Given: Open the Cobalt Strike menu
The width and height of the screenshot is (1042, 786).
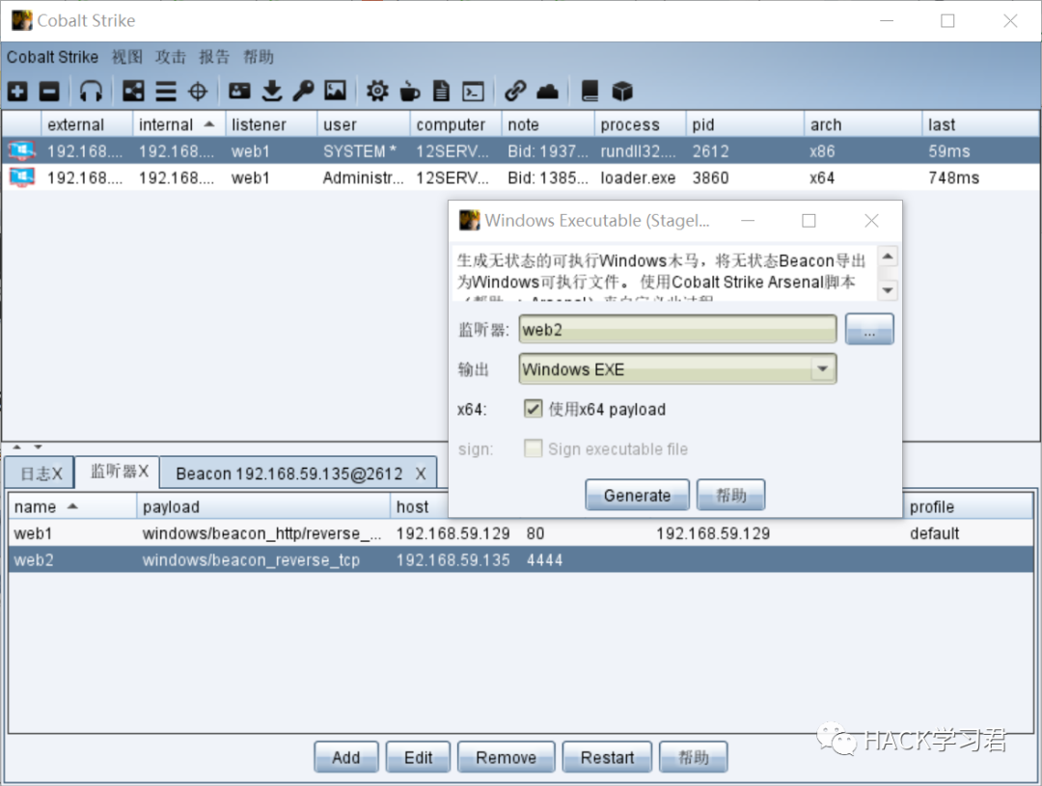Looking at the screenshot, I should click(x=52, y=57).
